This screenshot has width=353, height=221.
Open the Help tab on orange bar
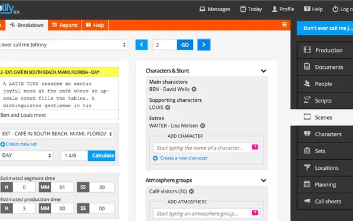pos(95,25)
